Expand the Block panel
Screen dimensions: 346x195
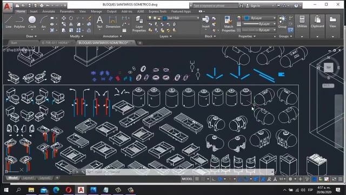point(210,36)
